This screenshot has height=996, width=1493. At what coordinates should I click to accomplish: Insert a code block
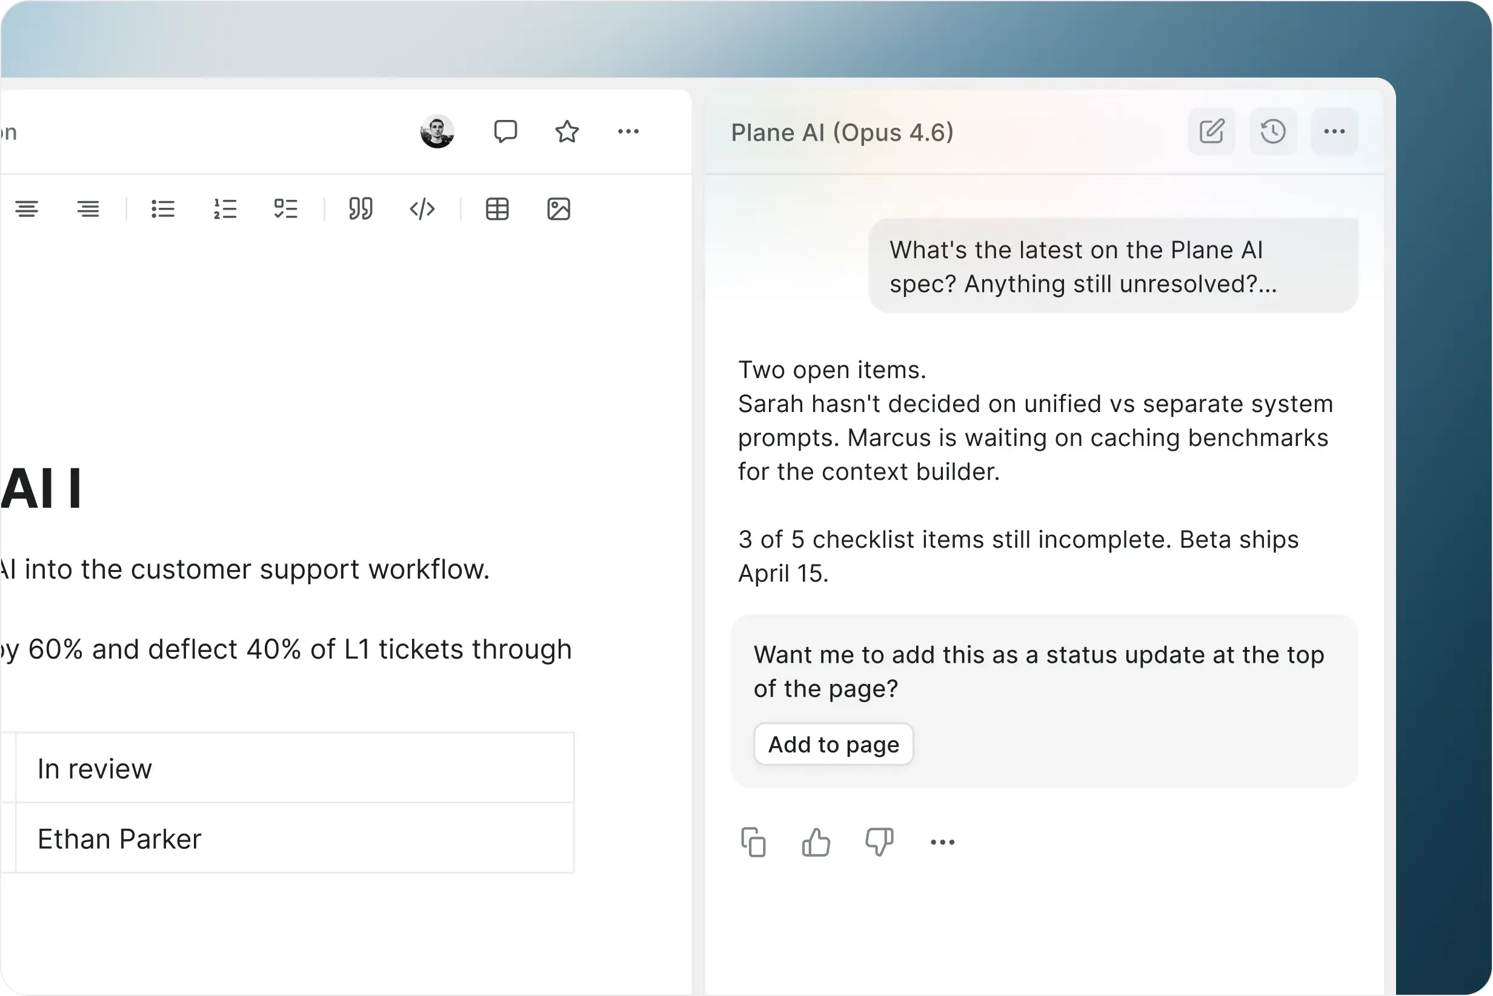coord(422,209)
